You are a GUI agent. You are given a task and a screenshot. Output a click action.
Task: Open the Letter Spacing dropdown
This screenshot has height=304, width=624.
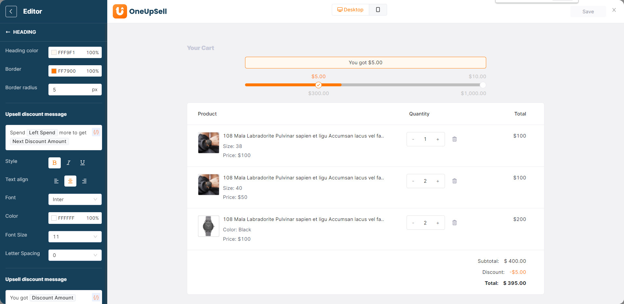(75, 255)
